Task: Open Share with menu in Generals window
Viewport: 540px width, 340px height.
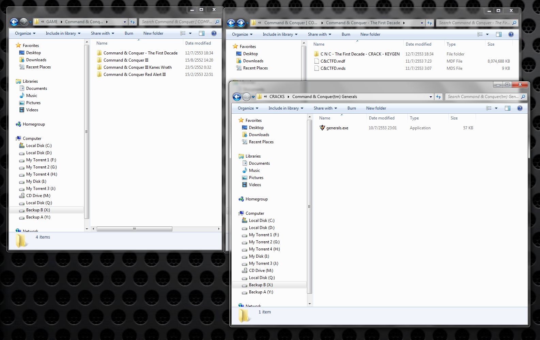Action: 325,108
